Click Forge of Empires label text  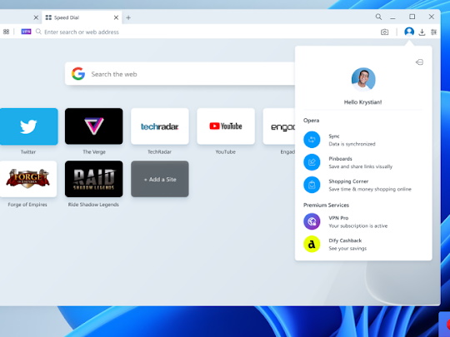coord(27,205)
